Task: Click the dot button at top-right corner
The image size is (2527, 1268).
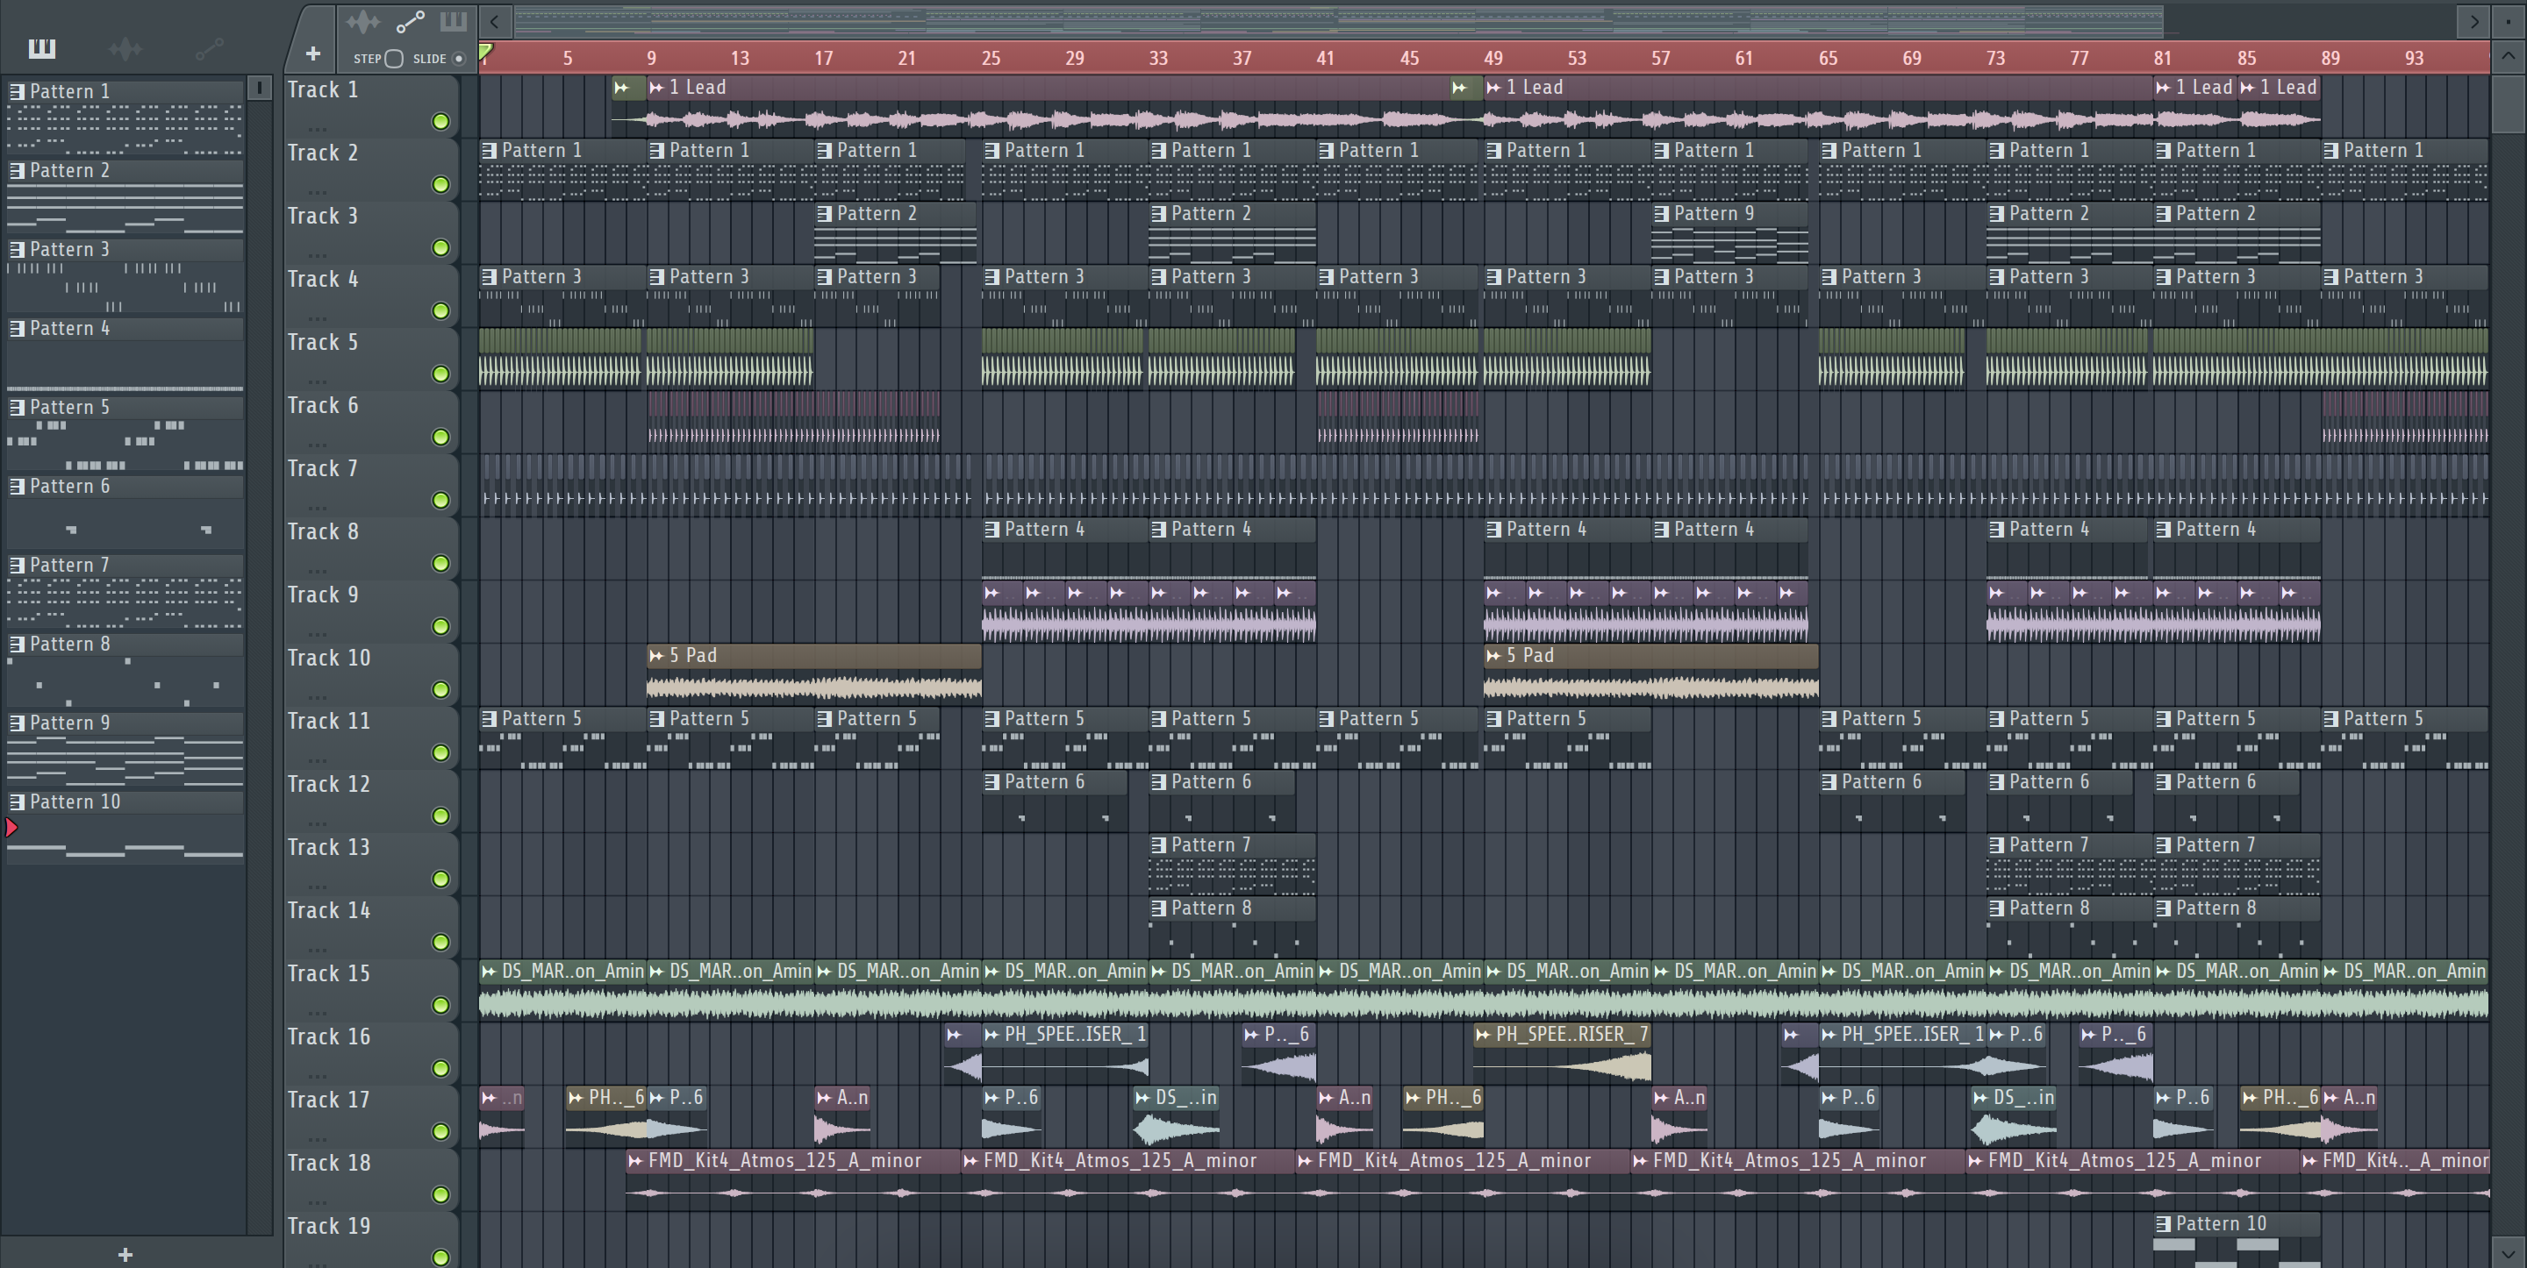Action: (x=2509, y=20)
